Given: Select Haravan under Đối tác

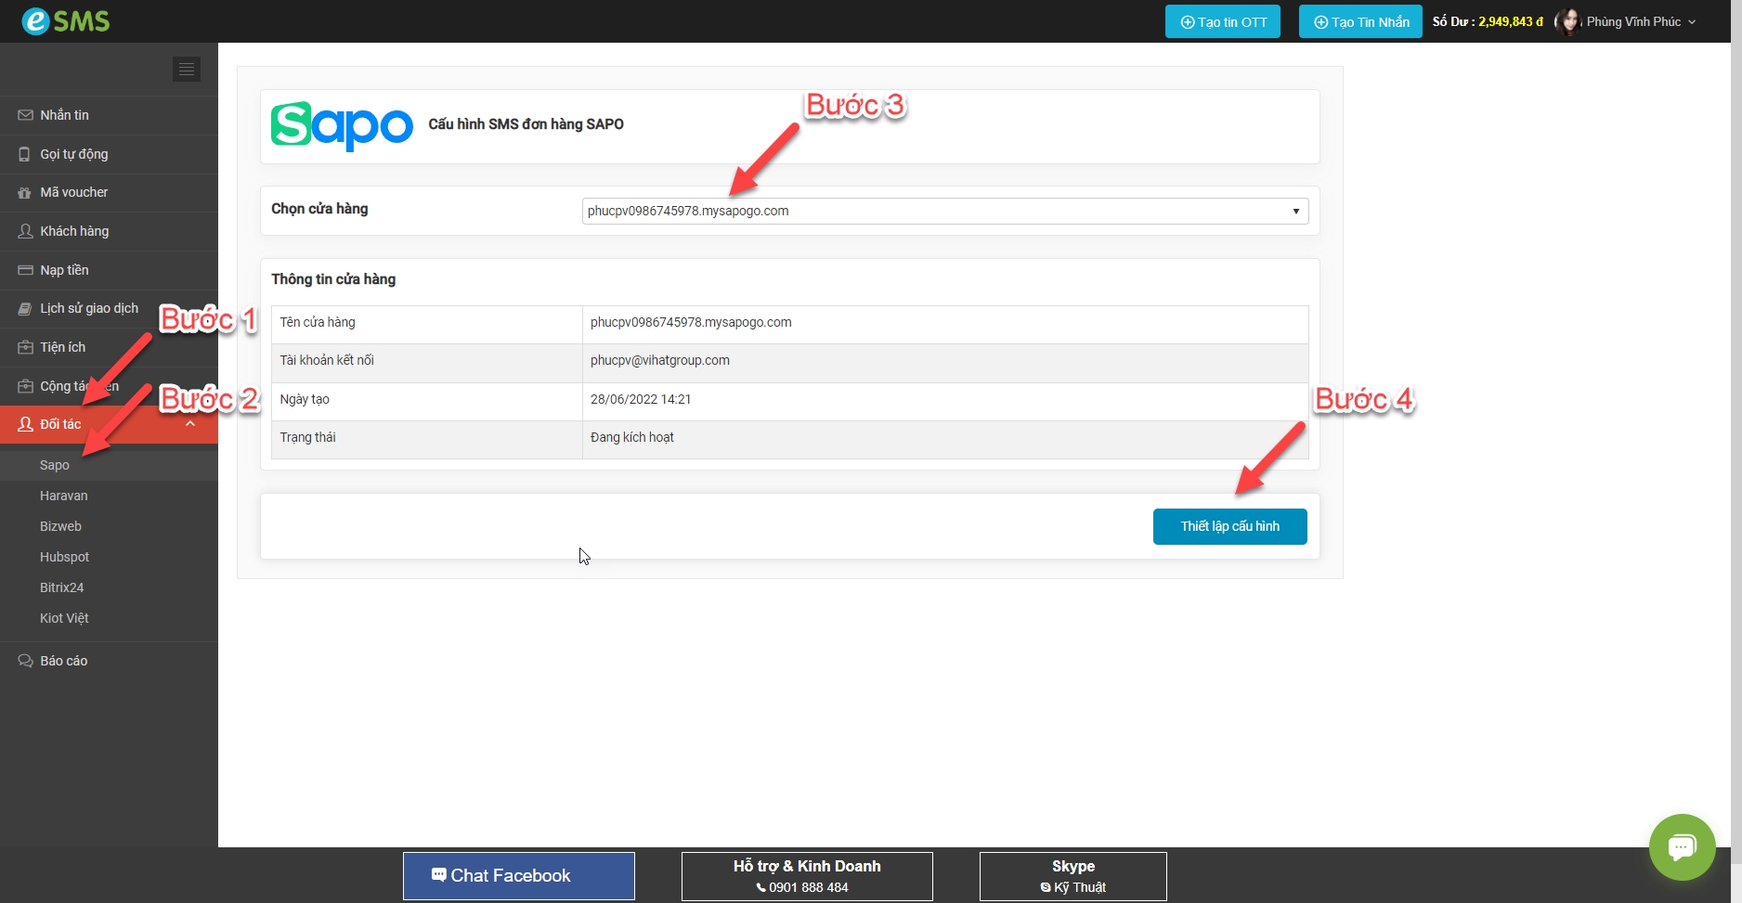Looking at the screenshot, I should pyautogui.click(x=64, y=496).
